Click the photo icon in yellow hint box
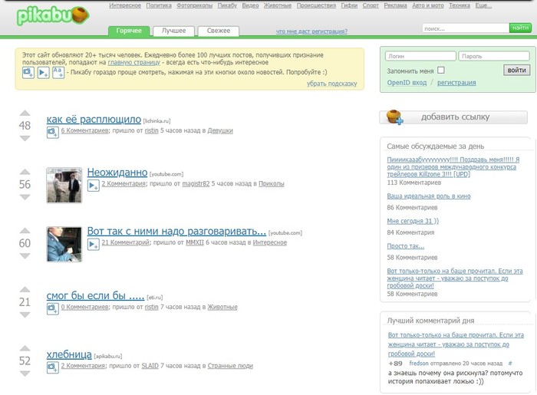The width and height of the screenshot is (537, 395). 28,71
